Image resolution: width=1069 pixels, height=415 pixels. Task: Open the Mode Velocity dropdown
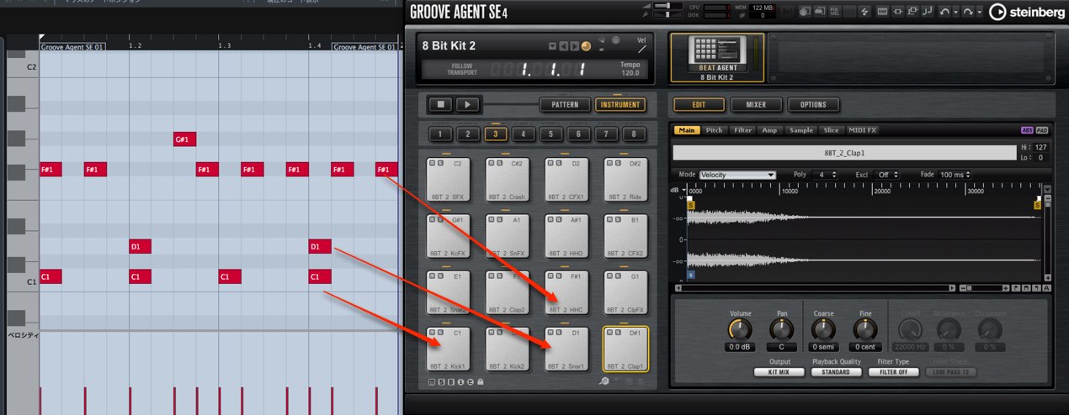[x=737, y=175]
